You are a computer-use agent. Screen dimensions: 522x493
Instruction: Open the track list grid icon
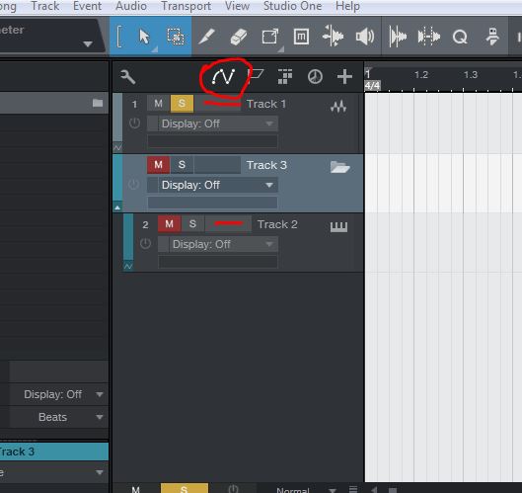285,77
